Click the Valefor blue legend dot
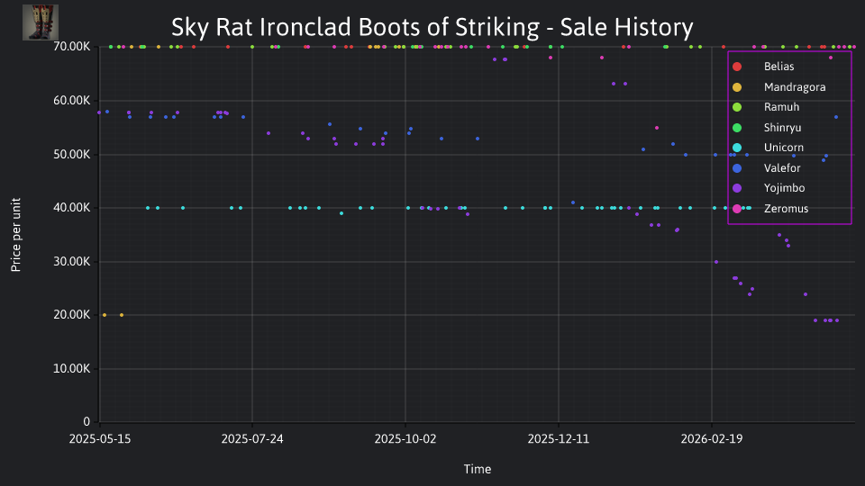Screen dimensions: 865x486 click(737, 168)
